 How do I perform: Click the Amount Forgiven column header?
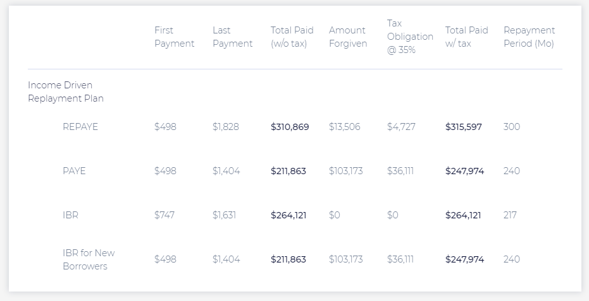click(348, 37)
